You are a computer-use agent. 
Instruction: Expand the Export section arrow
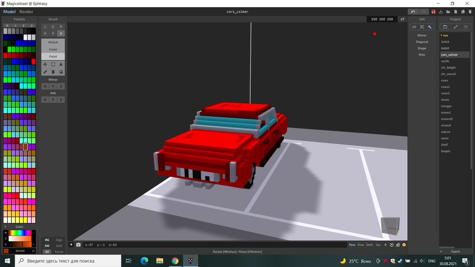(x=442, y=251)
